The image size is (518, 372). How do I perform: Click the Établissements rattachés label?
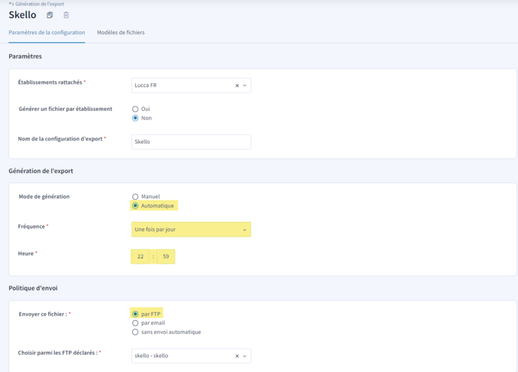[50, 82]
